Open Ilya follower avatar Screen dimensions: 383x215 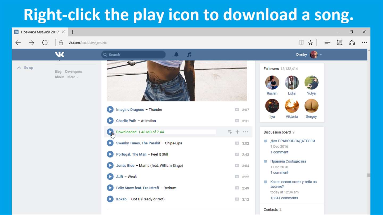(272, 106)
